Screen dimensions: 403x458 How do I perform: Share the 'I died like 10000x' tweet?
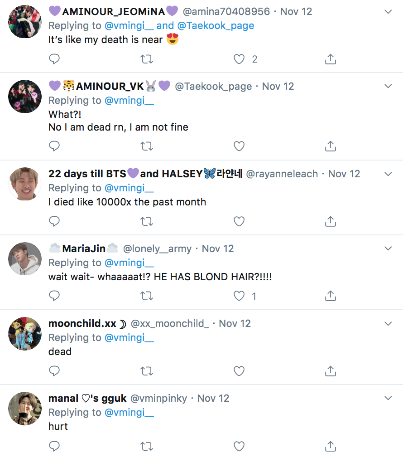coord(331,221)
